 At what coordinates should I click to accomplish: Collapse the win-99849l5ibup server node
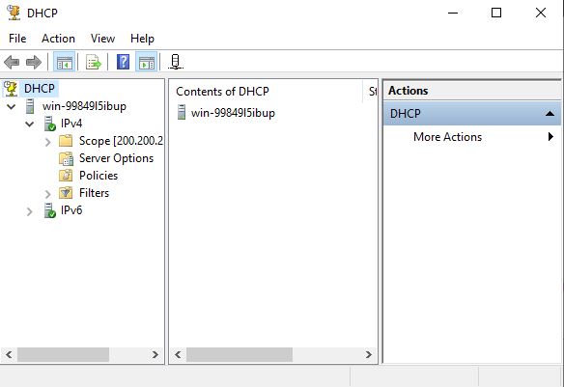tap(12, 107)
